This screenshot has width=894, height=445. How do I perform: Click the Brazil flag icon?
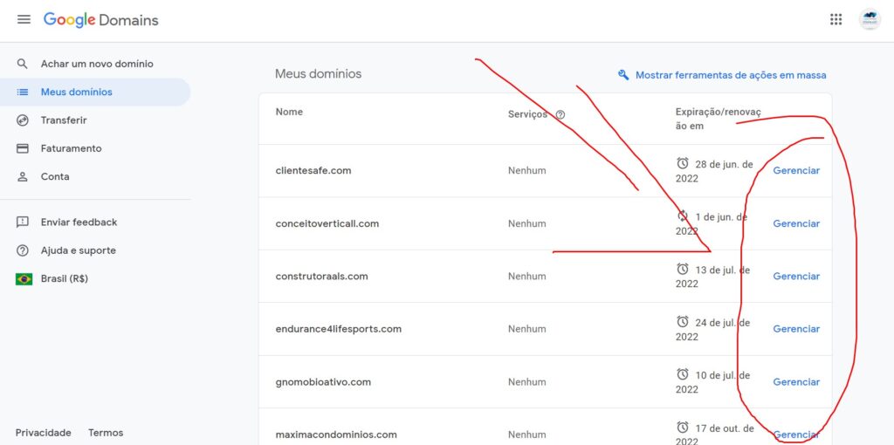[24, 279]
